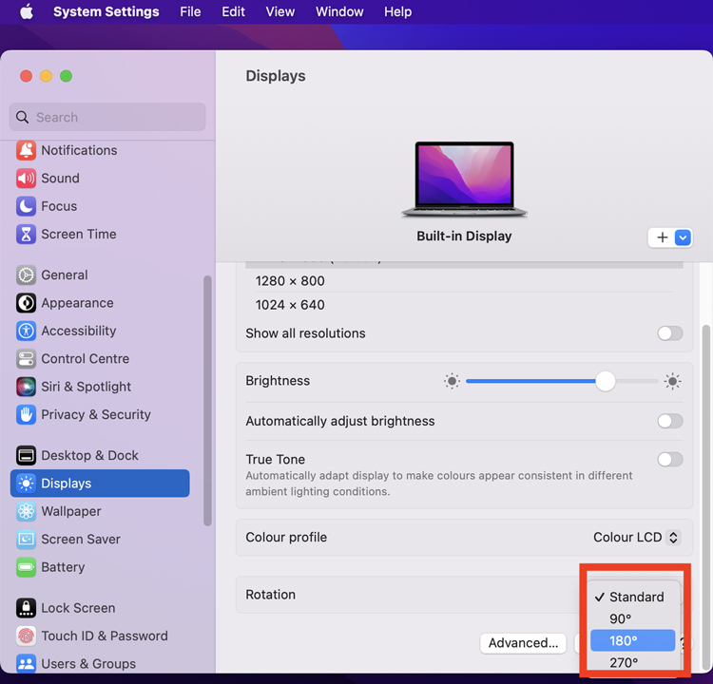Click in the Search field
This screenshot has height=684, width=713.
(107, 117)
